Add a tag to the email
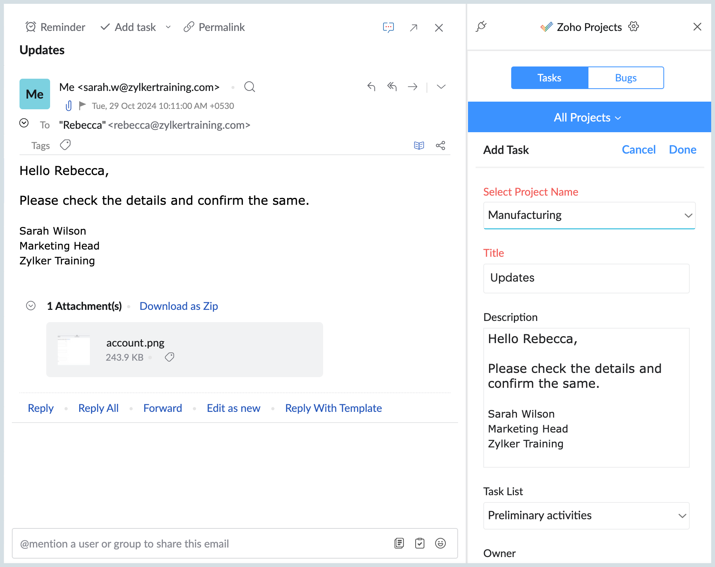 (65, 145)
